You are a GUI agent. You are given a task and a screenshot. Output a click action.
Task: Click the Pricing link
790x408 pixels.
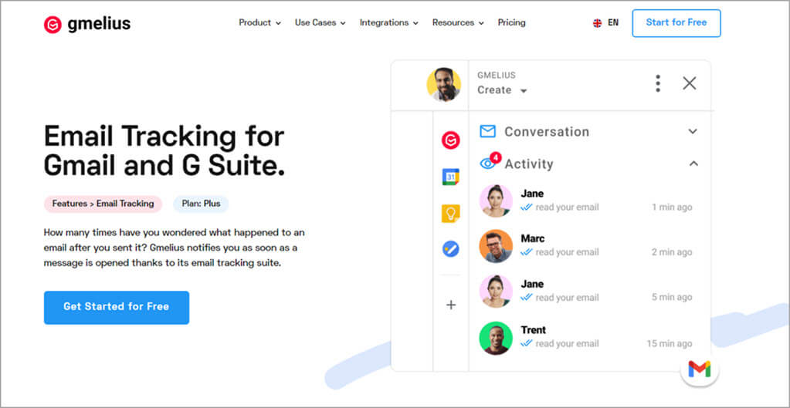[x=511, y=23]
